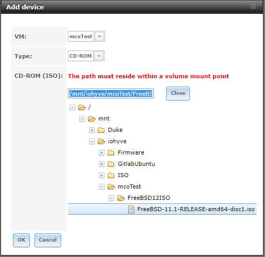Click the CD-ROM ISO path field
265x257 pixels.
111,94
